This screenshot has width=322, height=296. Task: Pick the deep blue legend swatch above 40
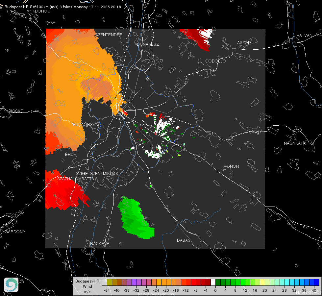tap(317, 283)
